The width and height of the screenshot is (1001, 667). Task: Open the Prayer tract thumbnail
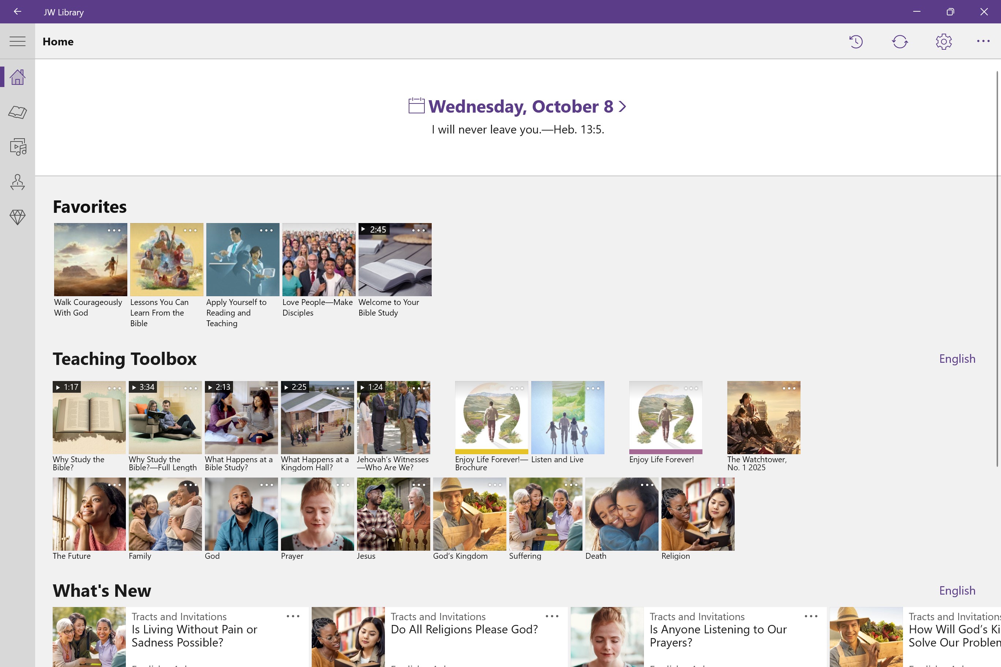click(x=317, y=514)
